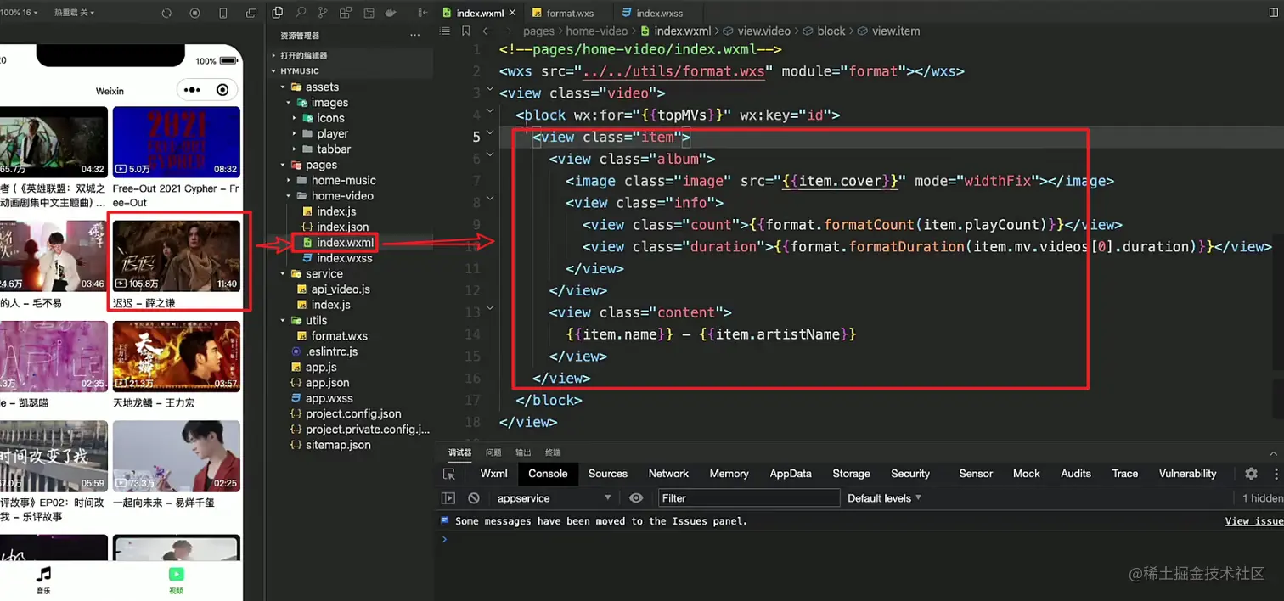1284x601 pixels.
Task: Open the appservice context dropdown
Action: pos(554,498)
